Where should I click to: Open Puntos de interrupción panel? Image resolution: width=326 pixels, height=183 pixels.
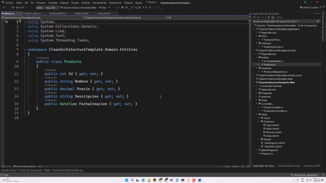click(31, 170)
